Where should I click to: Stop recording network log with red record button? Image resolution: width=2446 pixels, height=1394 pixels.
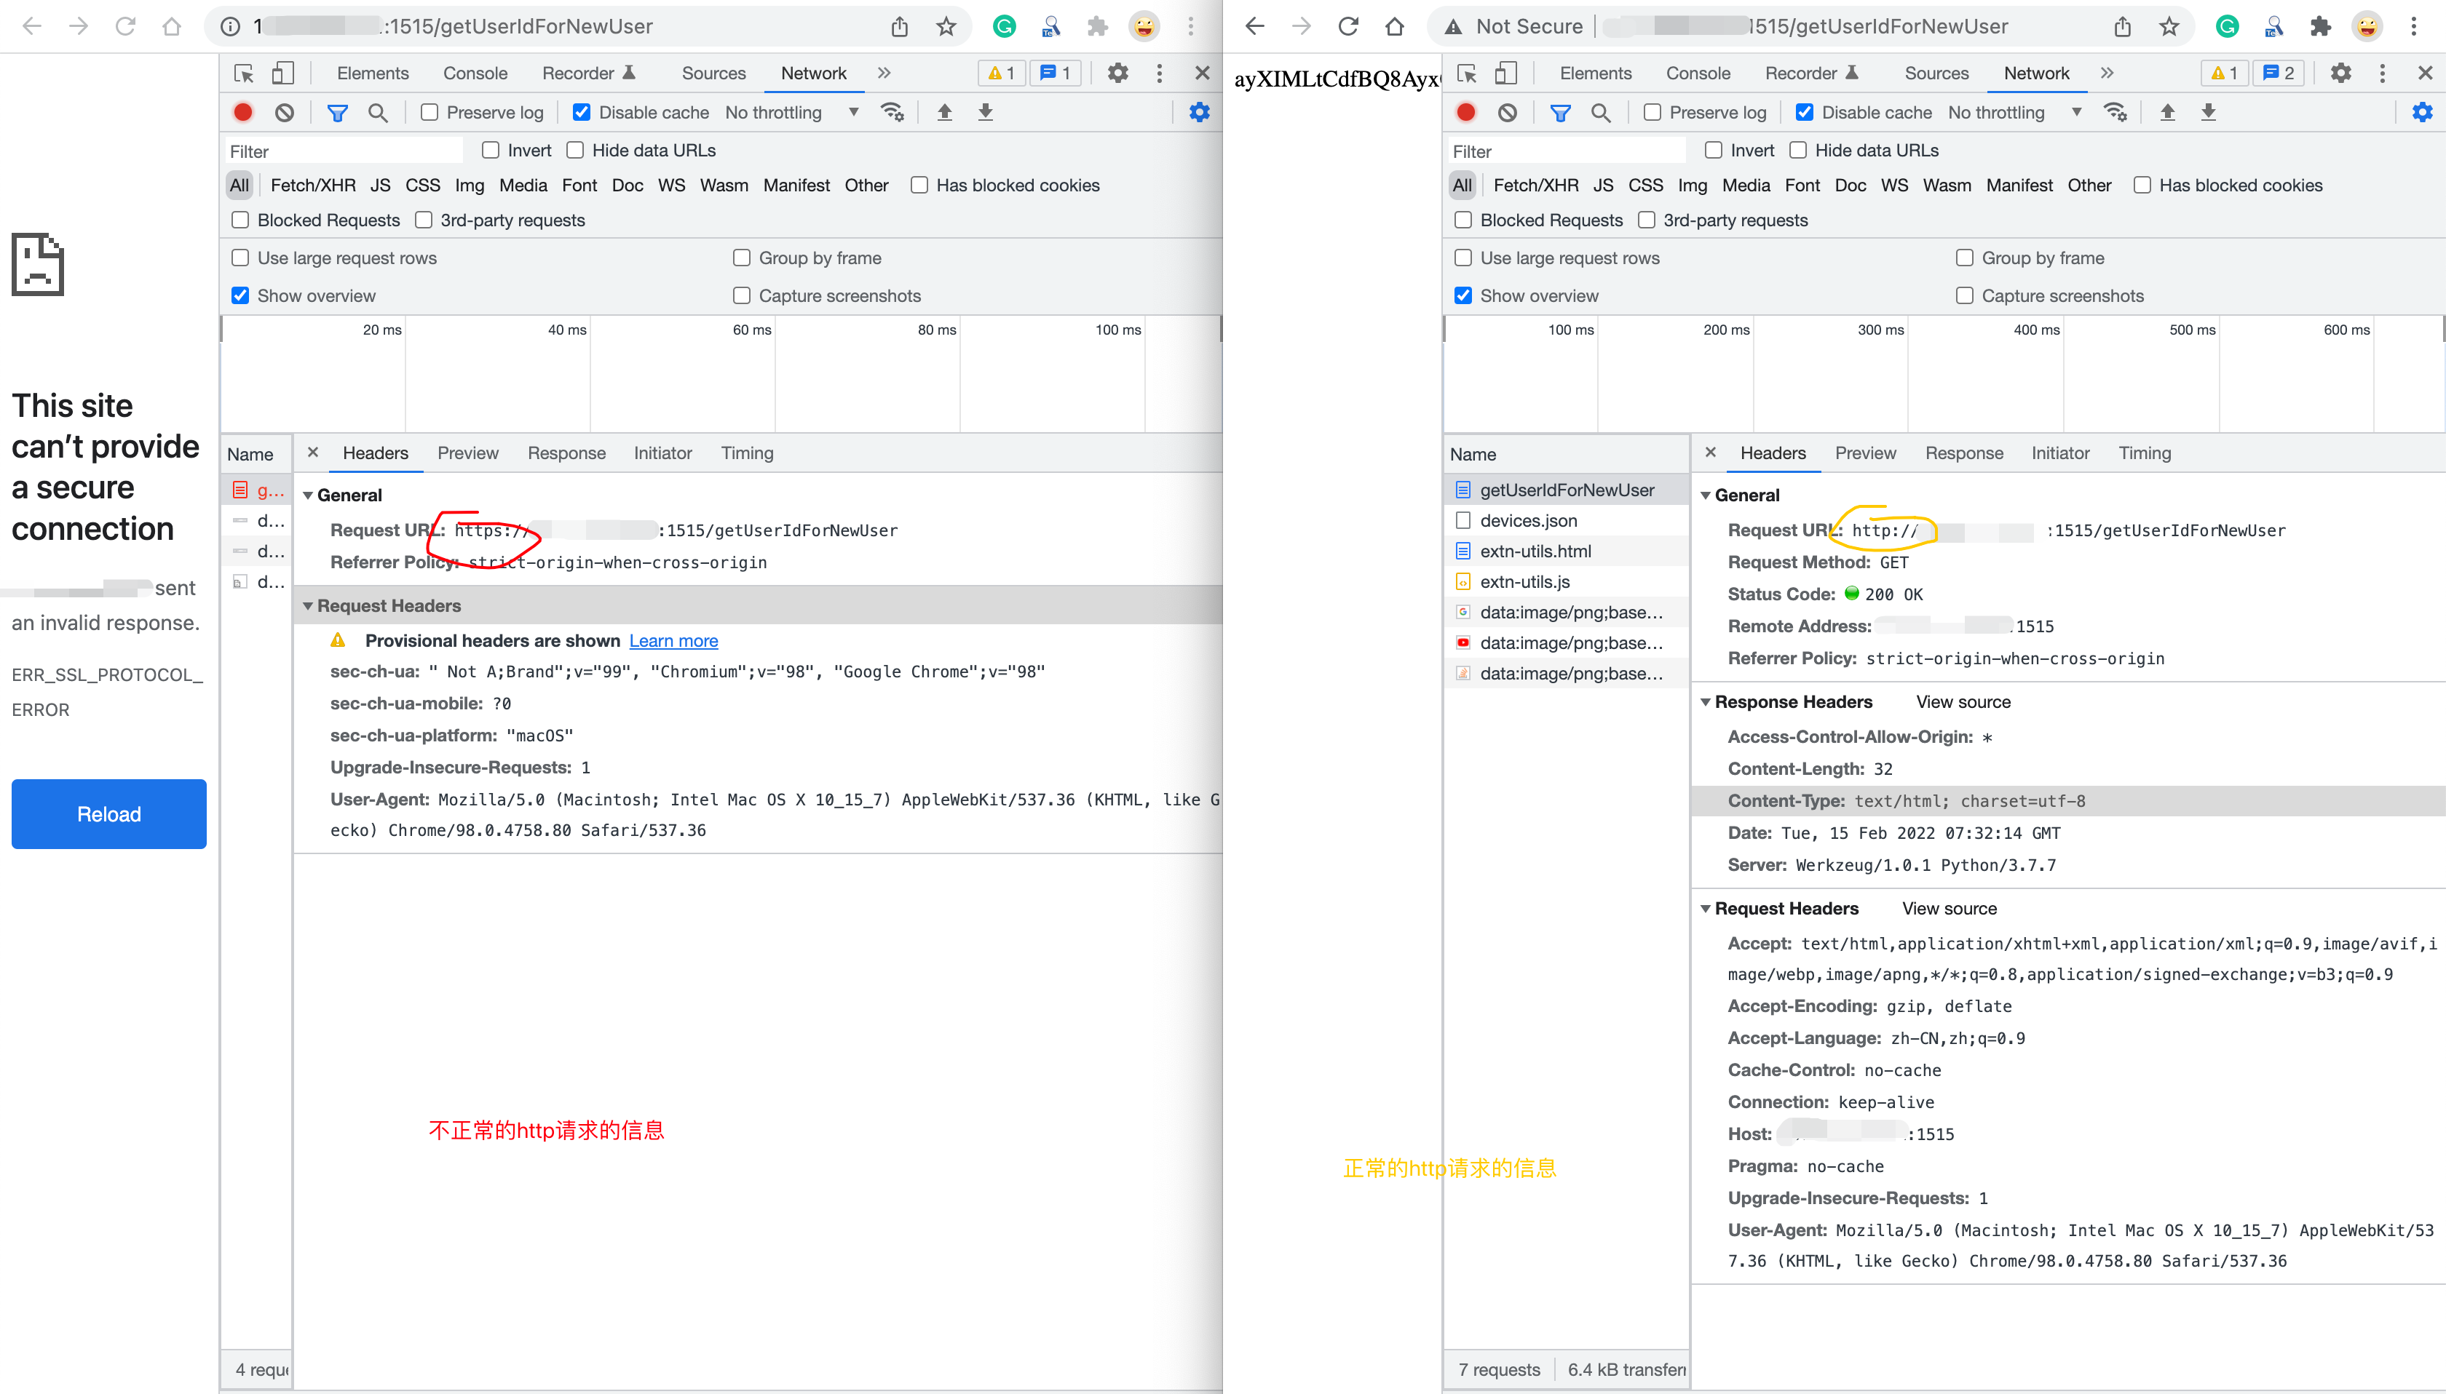242,112
